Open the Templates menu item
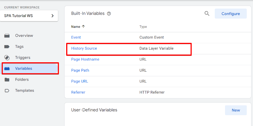 point(25,91)
